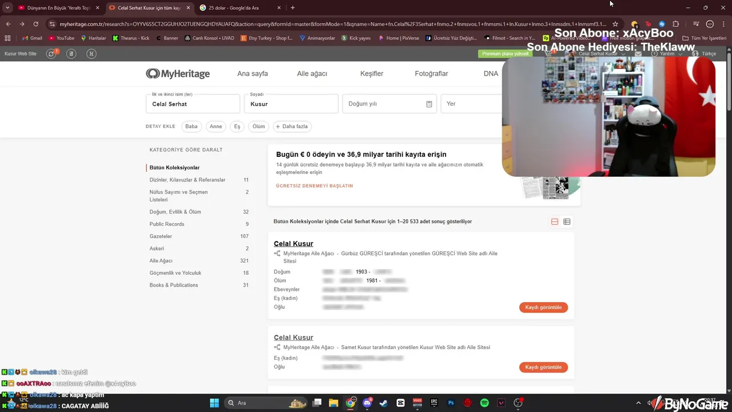Click first name field with Celal Serhat
Screen dimensions: 732x412
[193, 104]
